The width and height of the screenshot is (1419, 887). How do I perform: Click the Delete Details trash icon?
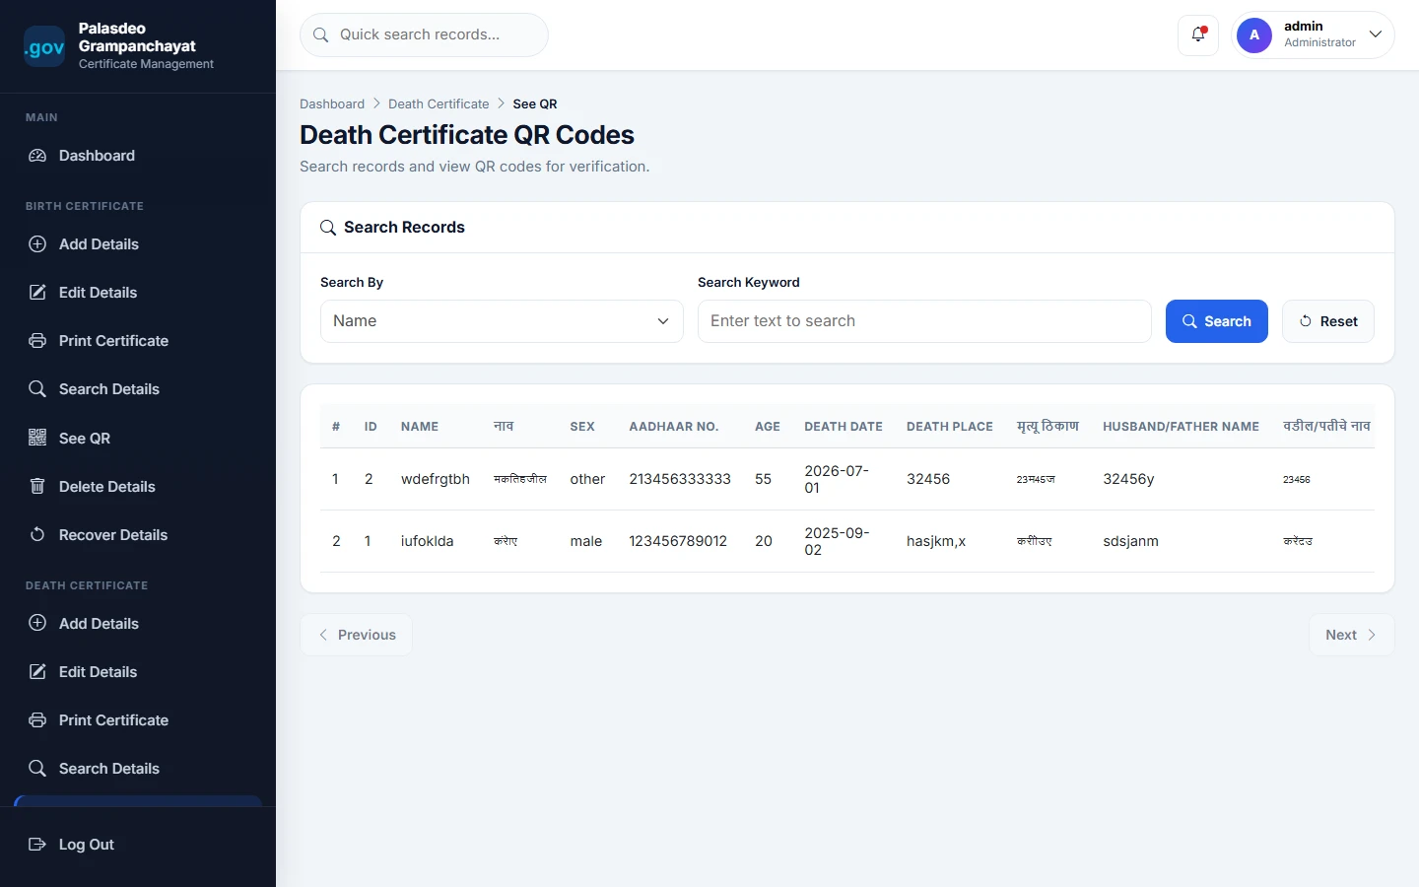point(37,486)
